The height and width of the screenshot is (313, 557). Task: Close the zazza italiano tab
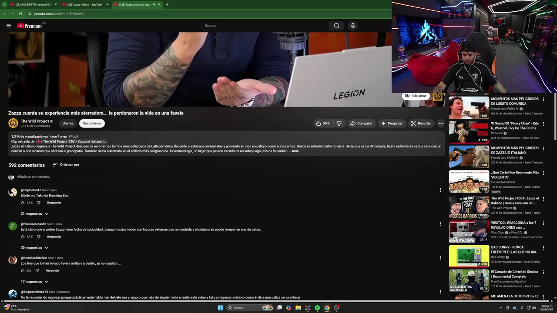coord(107,4)
